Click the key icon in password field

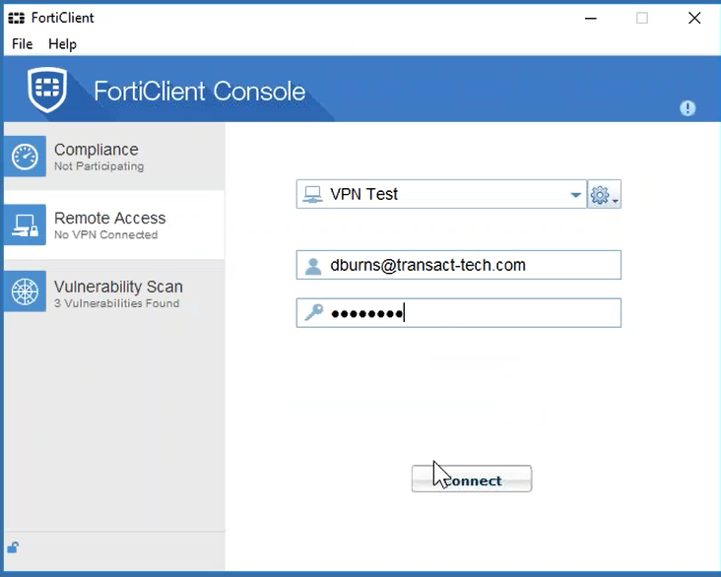313,313
